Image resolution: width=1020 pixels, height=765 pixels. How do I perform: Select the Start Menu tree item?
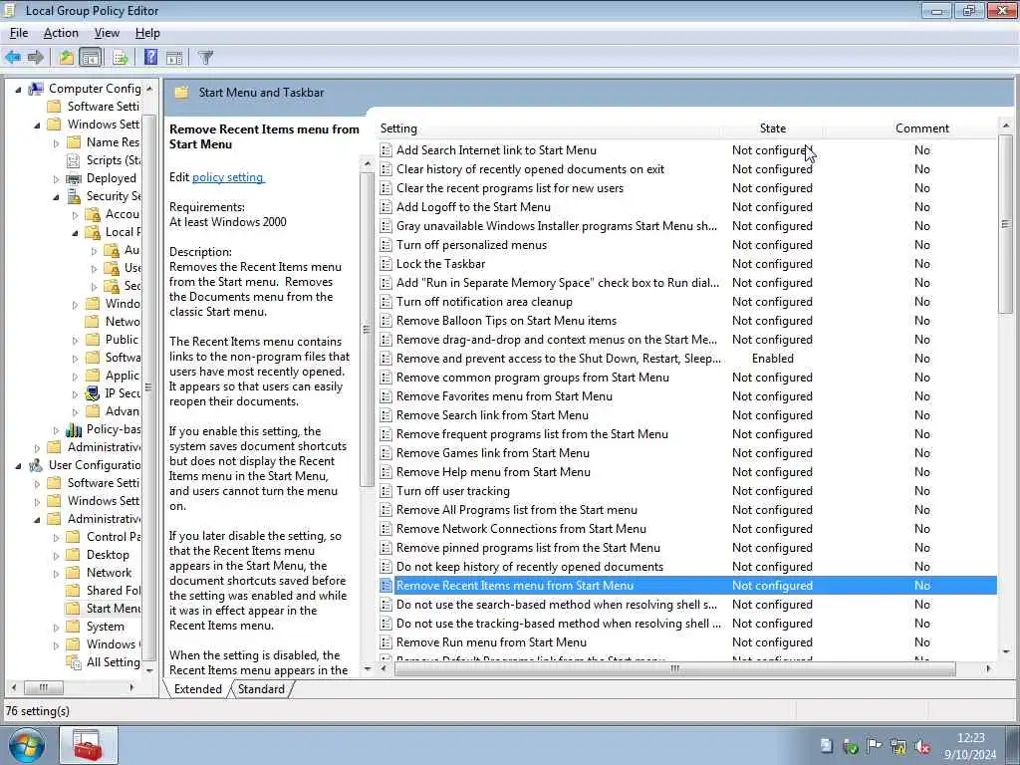114,609
